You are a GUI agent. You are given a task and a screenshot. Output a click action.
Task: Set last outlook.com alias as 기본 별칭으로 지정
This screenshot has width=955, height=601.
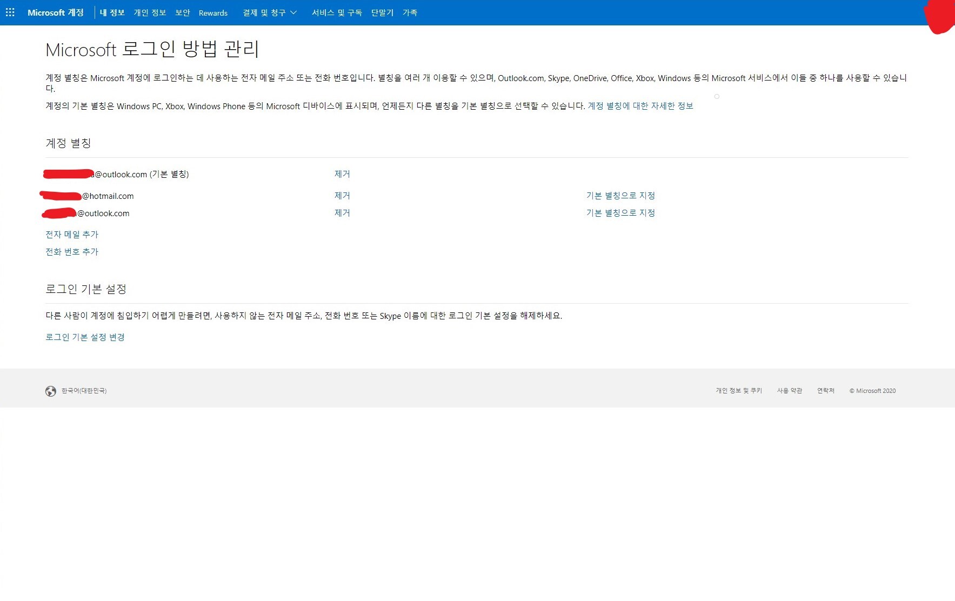click(x=620, y=213)
